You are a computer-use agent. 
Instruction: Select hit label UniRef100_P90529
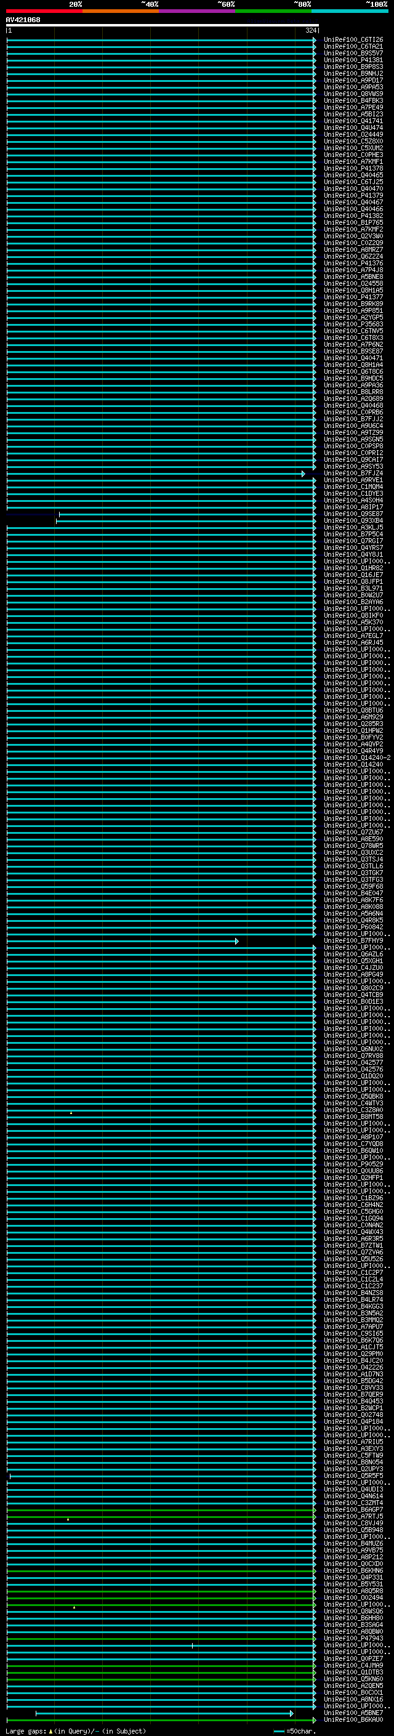[353, 1165]
